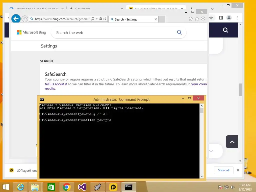The height and width of the screenshot is (192, 256).
Task: Open the address bar autocomplete dropdown arrow
Action: click(97, 19)
